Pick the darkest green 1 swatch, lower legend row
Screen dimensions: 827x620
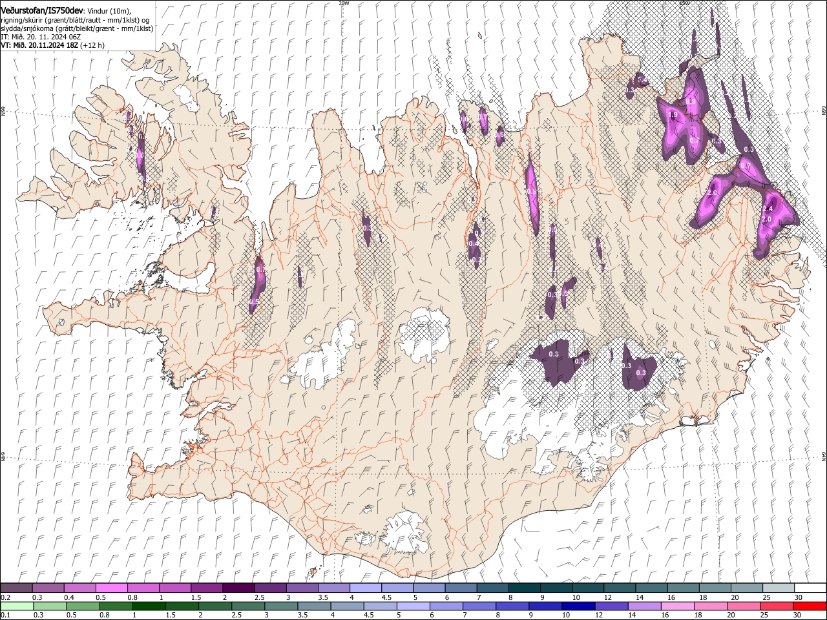pos(149,606)
